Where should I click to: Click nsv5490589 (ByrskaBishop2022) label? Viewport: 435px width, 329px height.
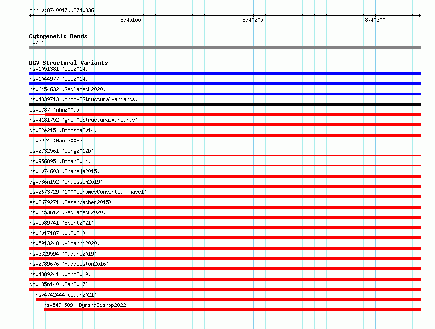(86, 305)
